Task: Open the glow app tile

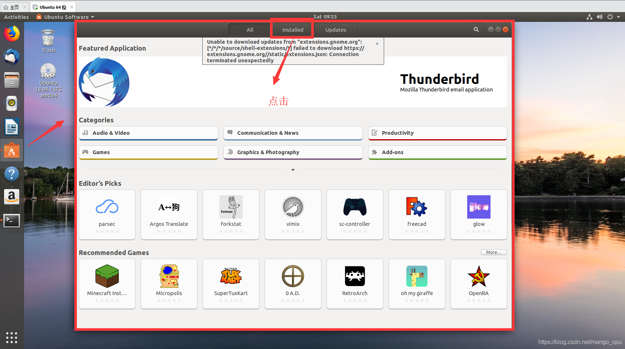Action: click(479, 215)
